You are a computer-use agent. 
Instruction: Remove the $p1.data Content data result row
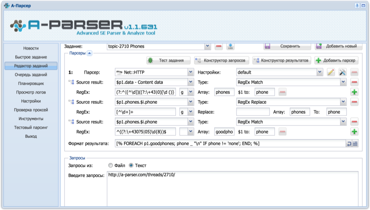click(354, 82)
